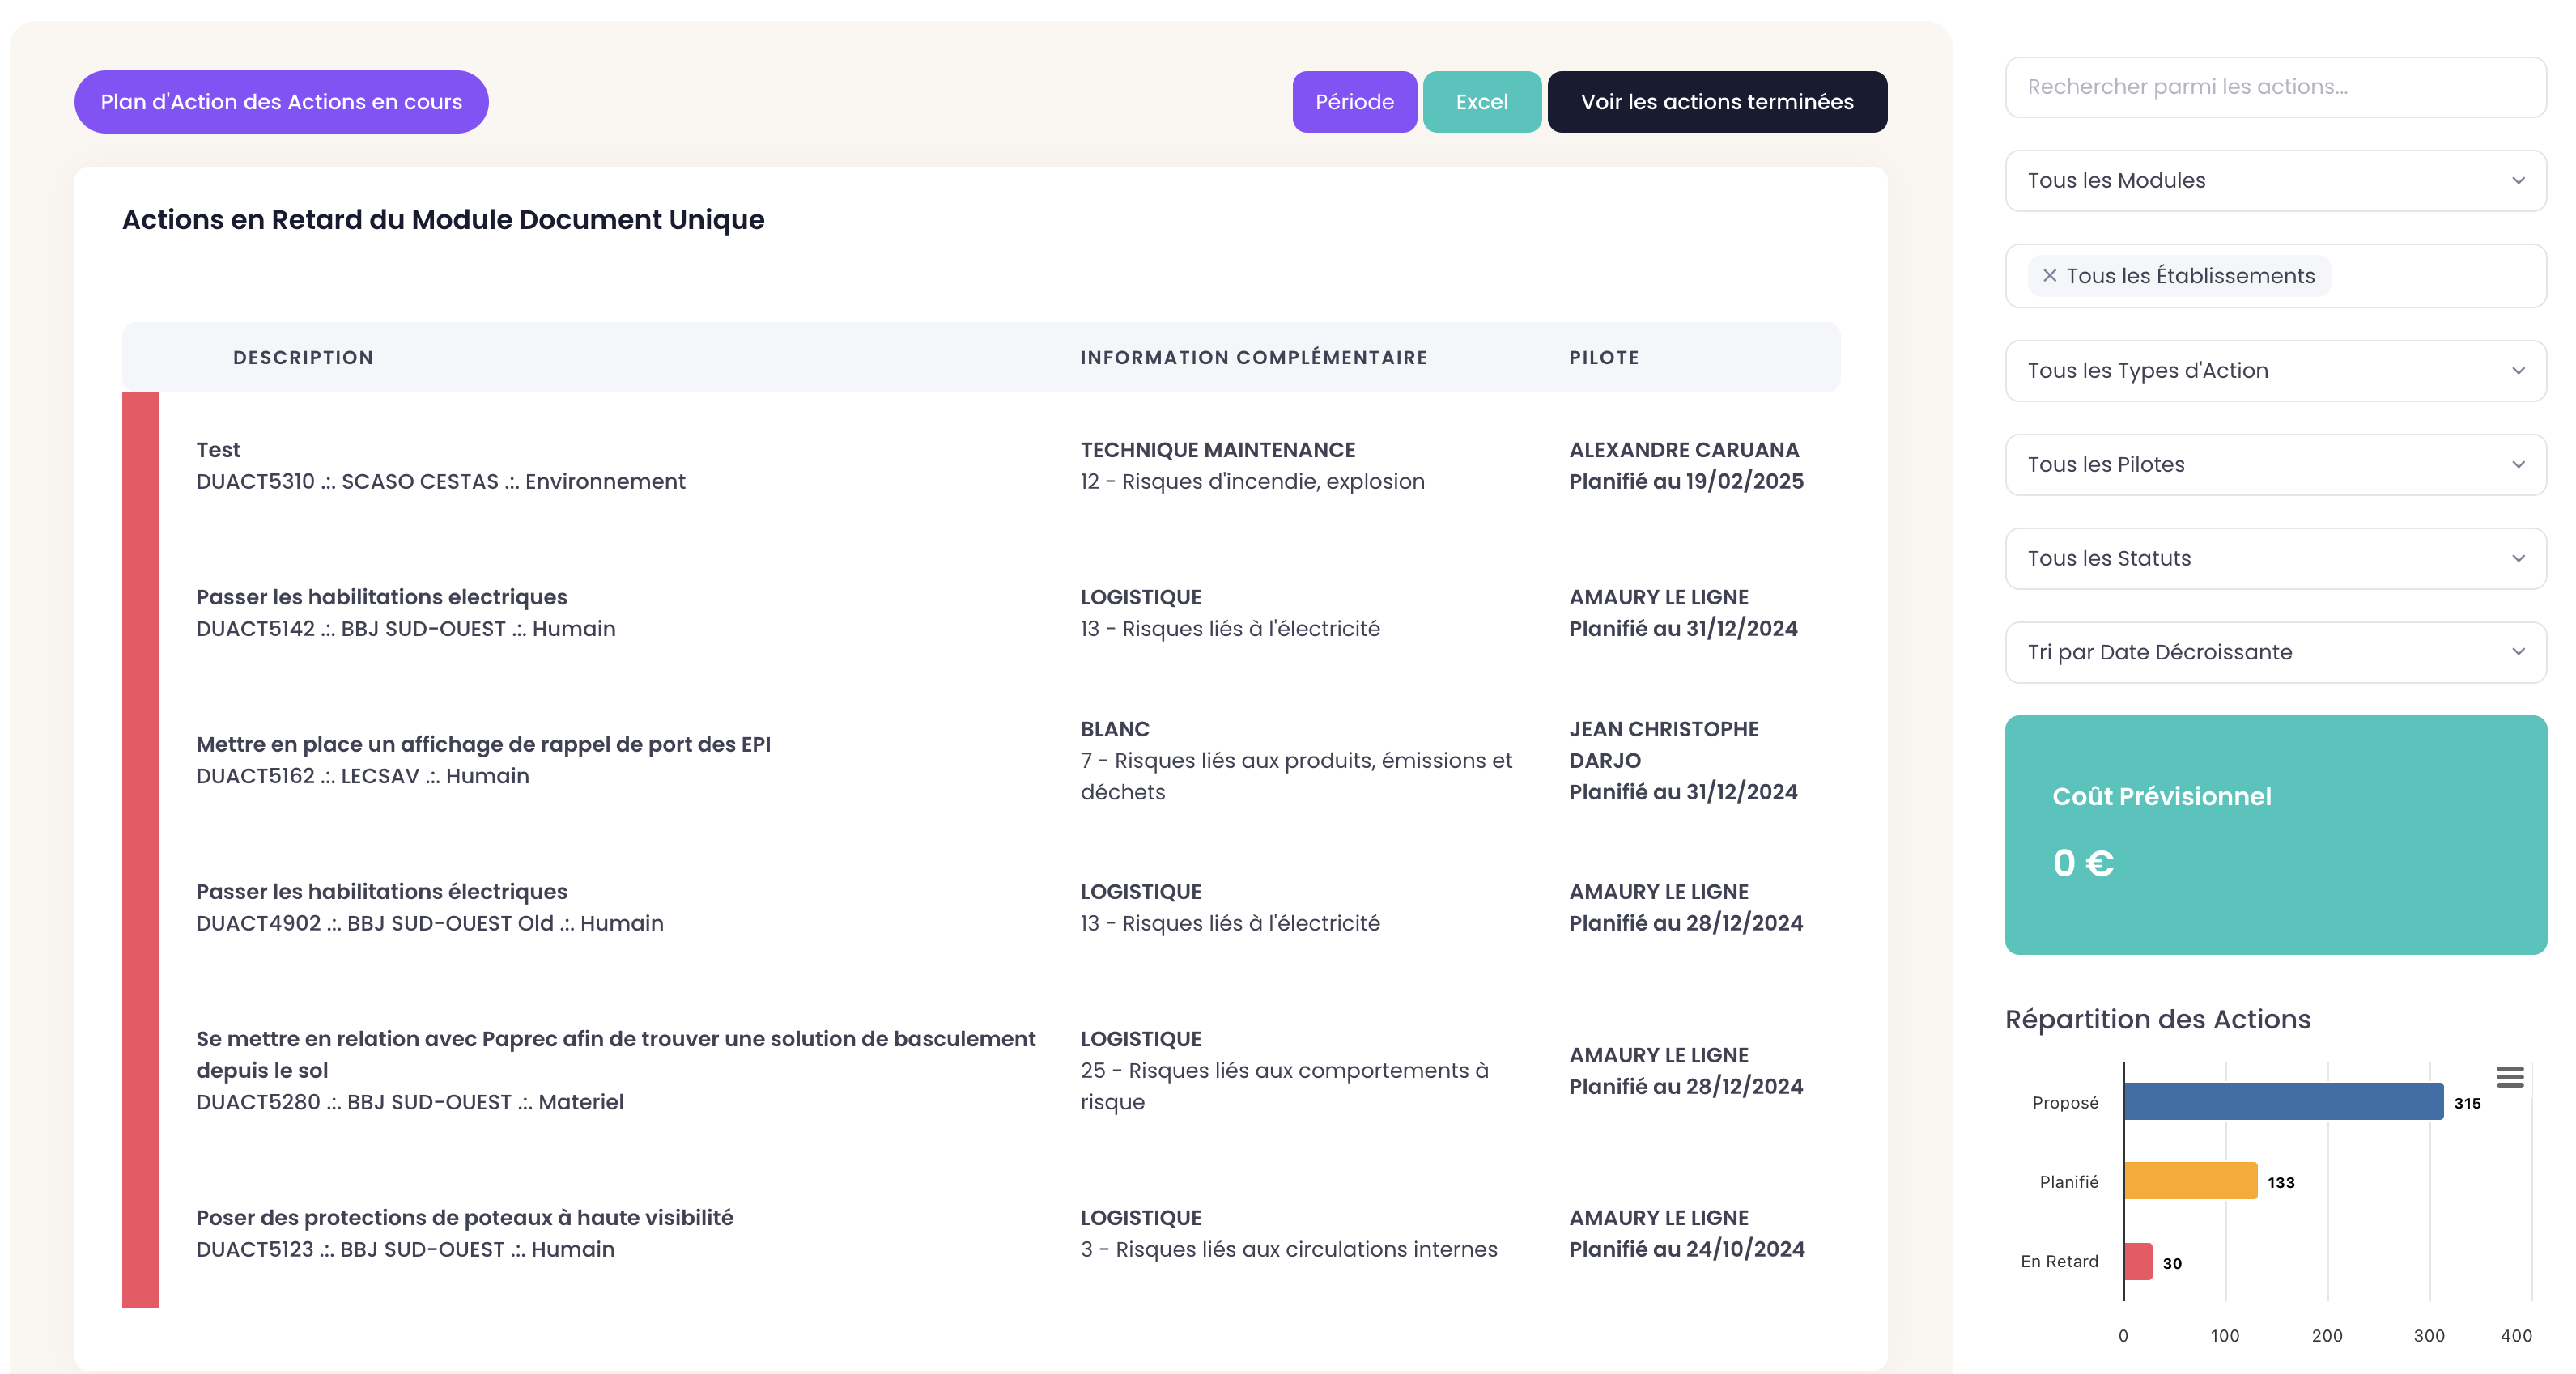Click the Coût Prévisionnel card
The height and width of the screenshot is (1374, 2576).
2275,835
